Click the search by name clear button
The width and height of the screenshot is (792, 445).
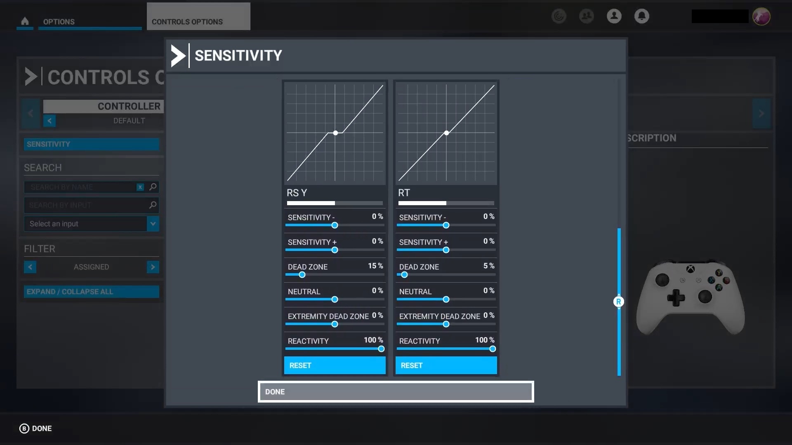coord(139,187)
